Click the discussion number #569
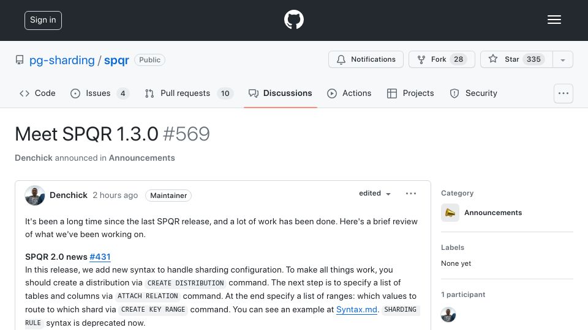 coord(186,134)
